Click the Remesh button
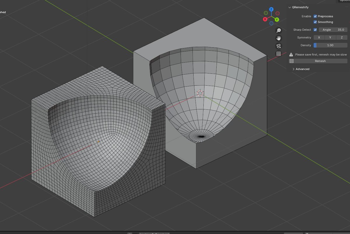Image resolution: width=350 pixels, height=234 pixels. (318, 61)
